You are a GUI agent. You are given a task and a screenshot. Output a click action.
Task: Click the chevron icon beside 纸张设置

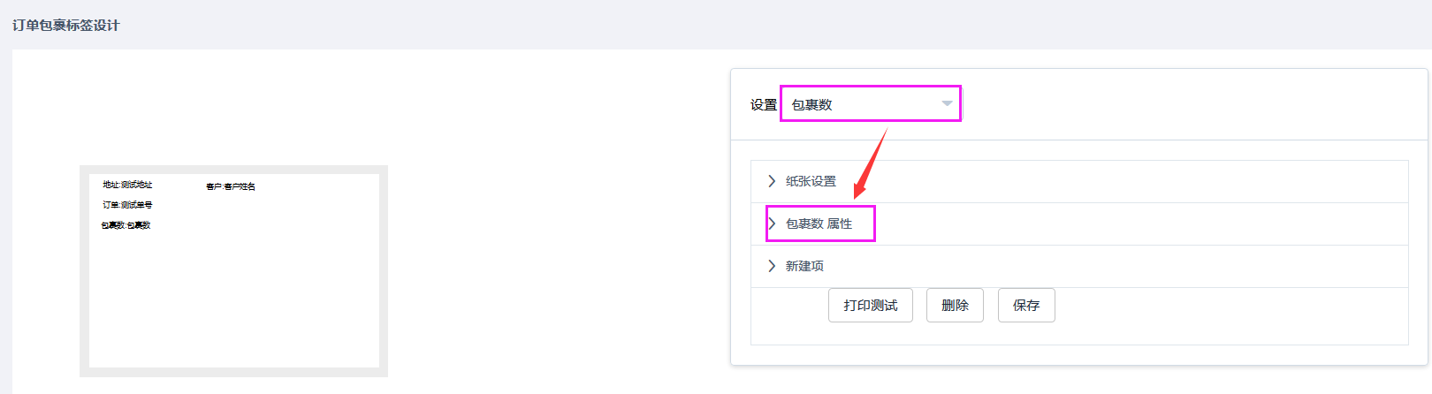tap(772, 181)
